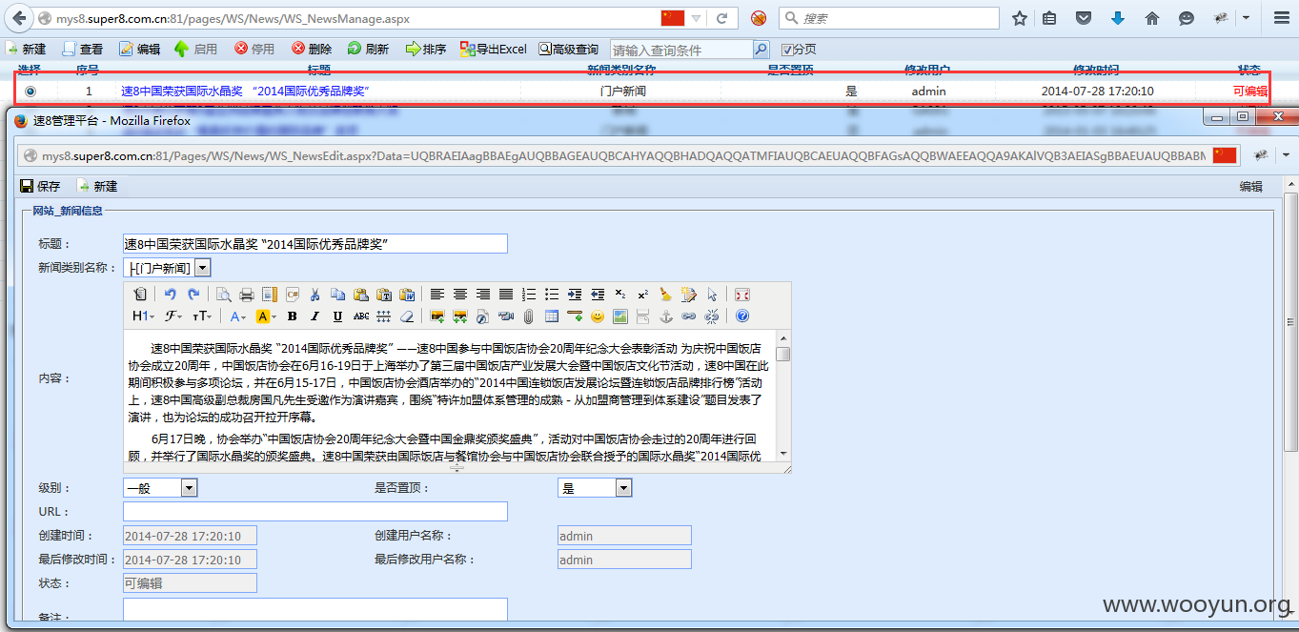Open the editor help about icon
Image resolution: width=1299 pixels, height=632 pixels.
tap(742, 316)
